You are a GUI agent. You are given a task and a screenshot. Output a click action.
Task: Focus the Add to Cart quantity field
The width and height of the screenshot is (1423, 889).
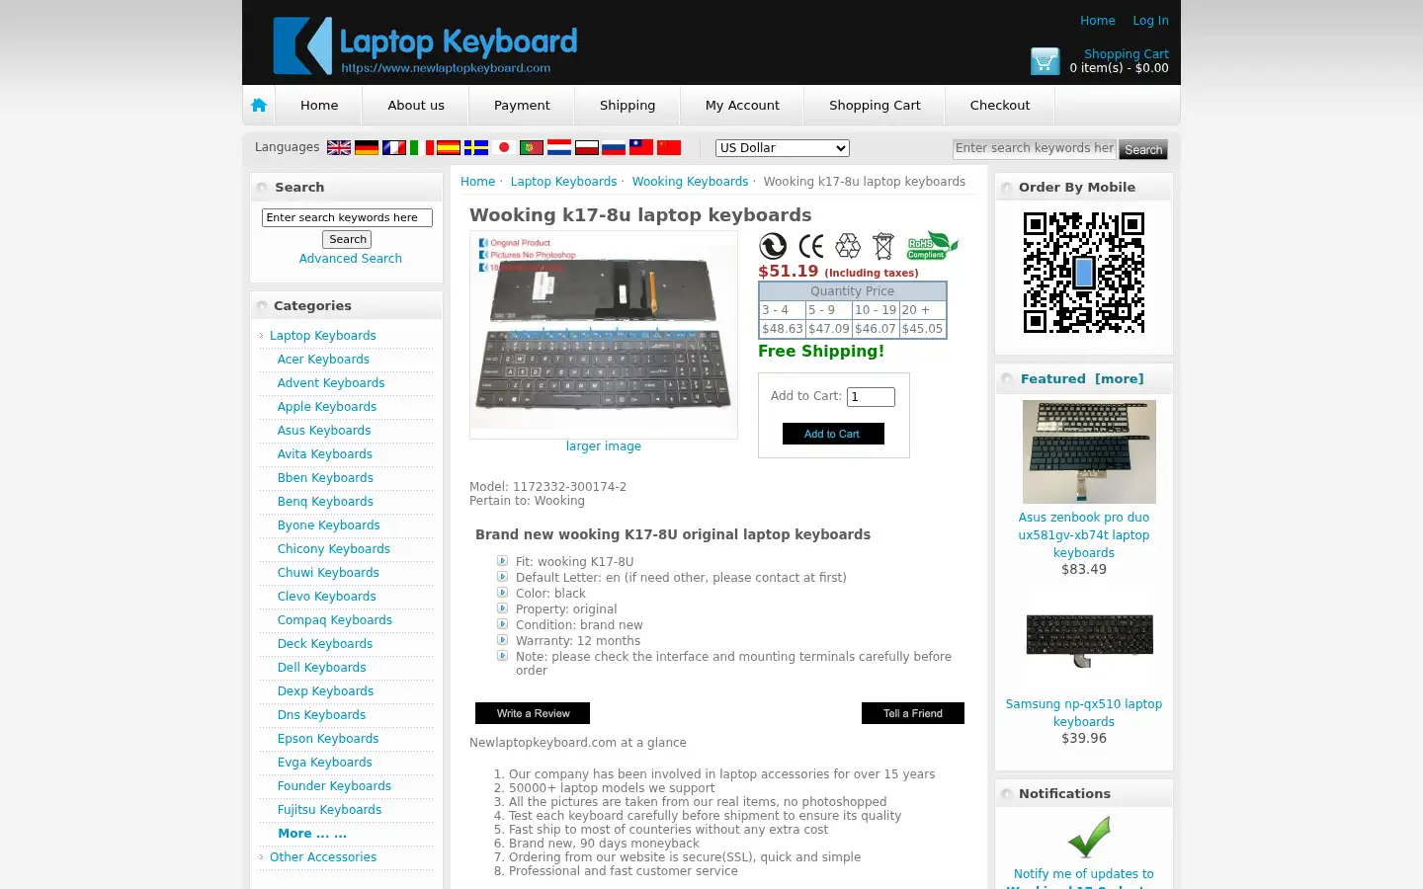871,397
